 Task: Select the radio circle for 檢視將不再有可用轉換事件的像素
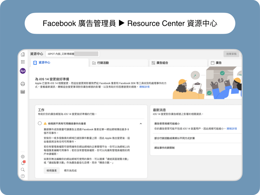(40, 123)
